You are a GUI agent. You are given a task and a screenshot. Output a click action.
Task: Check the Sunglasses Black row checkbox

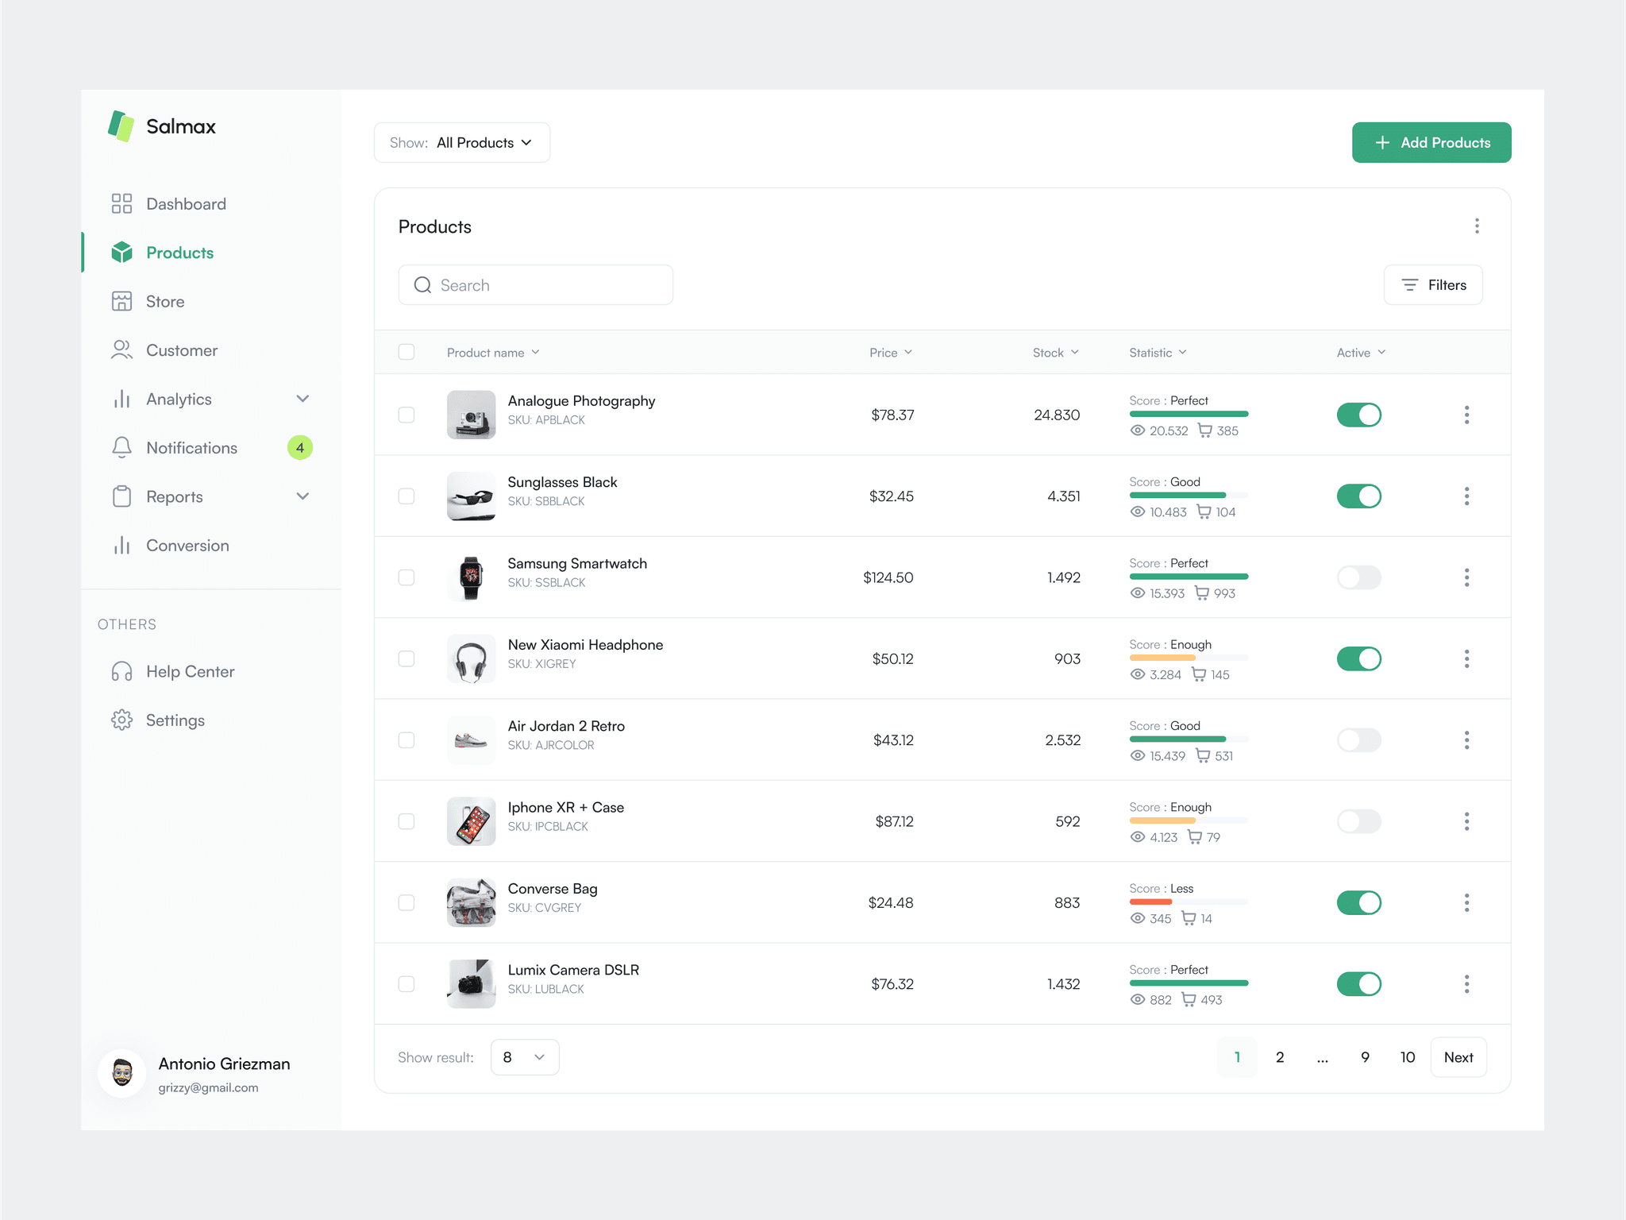[x=406, y=496]
